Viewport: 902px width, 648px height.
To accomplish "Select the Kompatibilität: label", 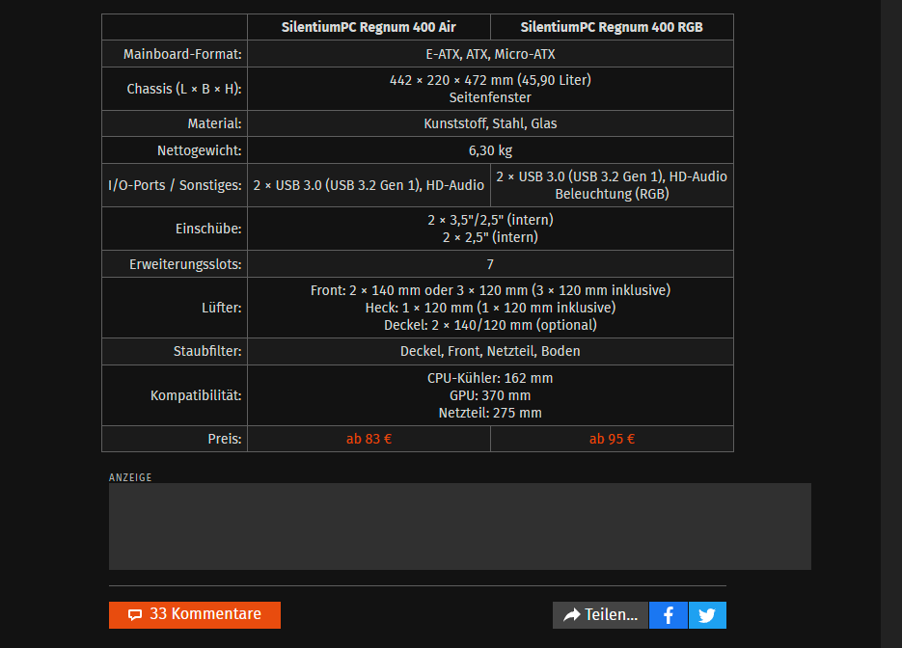I will [196, 395].
